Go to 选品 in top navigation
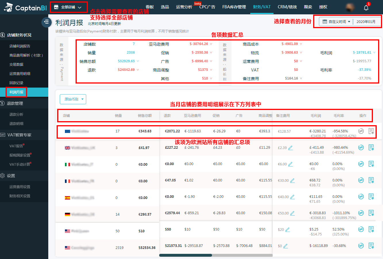 [x=165, y=7]
